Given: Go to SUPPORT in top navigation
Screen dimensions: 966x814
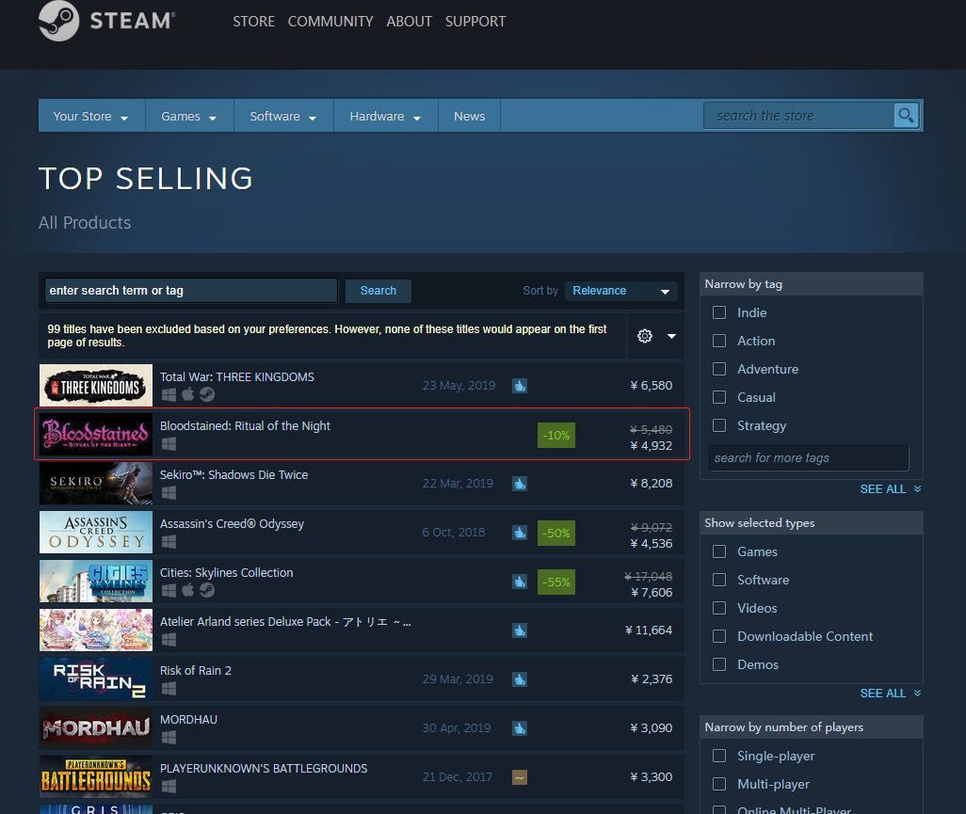Looking at the screenshot, I should 475,22.
